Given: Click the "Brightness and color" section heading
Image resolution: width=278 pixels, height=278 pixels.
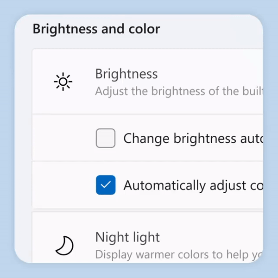Looking at the screenshot, I should [96, 29].
